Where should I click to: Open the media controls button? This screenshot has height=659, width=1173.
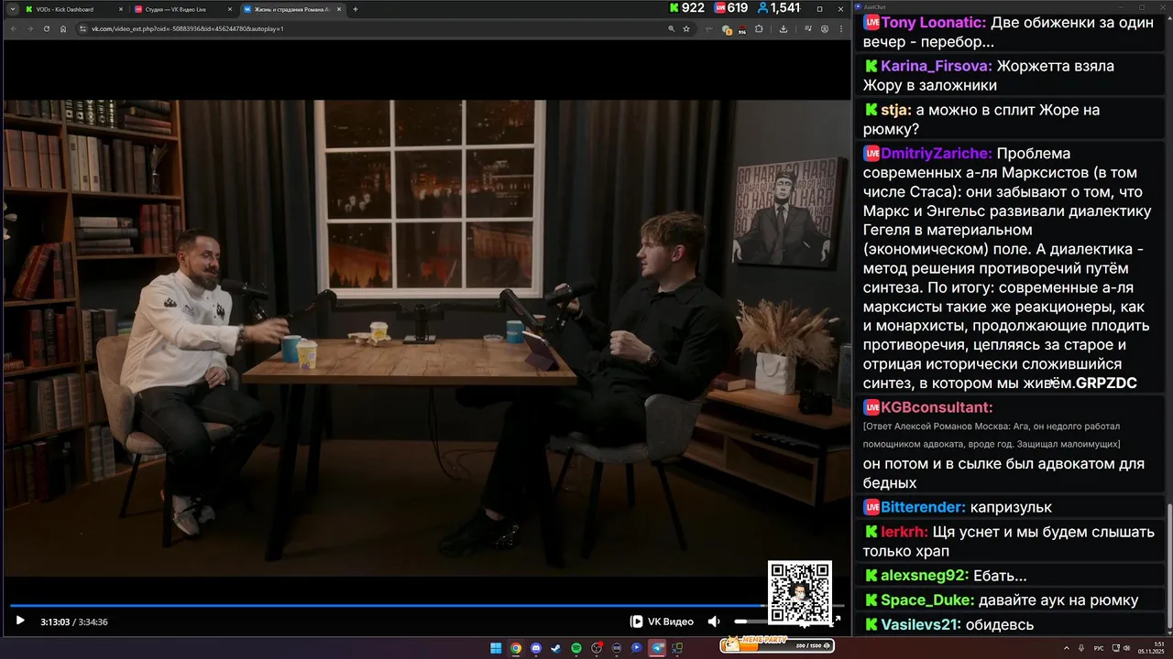pos(807,28)
